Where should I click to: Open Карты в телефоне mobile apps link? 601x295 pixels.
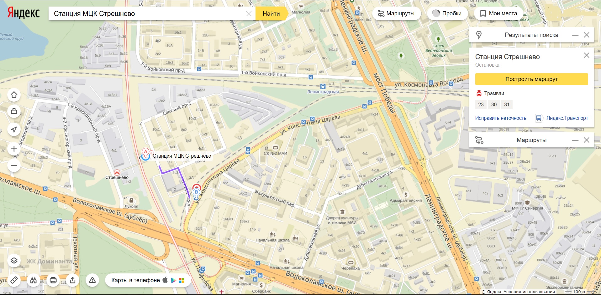pyautogui.click(x=148, y=280)
